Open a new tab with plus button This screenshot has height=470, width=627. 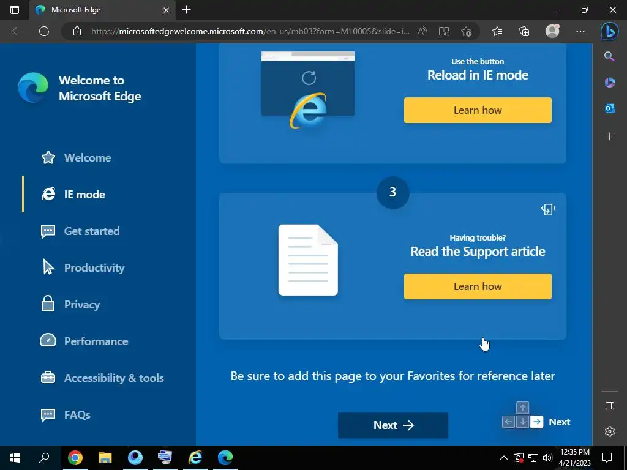pyautogui.click(x=186, y=10)
